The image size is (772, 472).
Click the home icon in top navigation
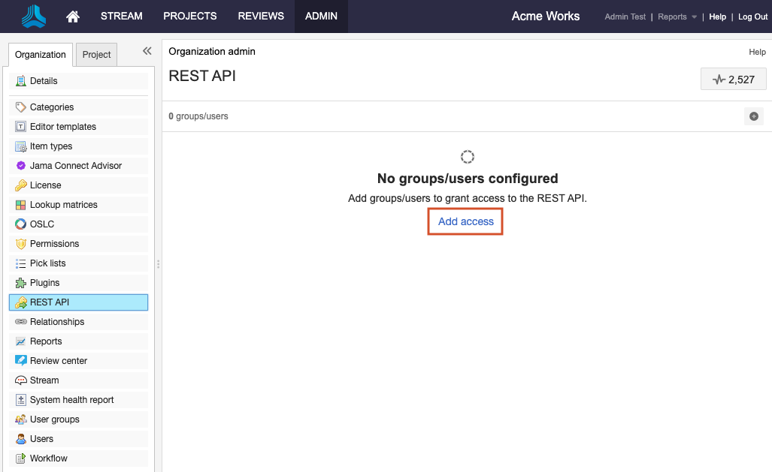tap(73, 17)
